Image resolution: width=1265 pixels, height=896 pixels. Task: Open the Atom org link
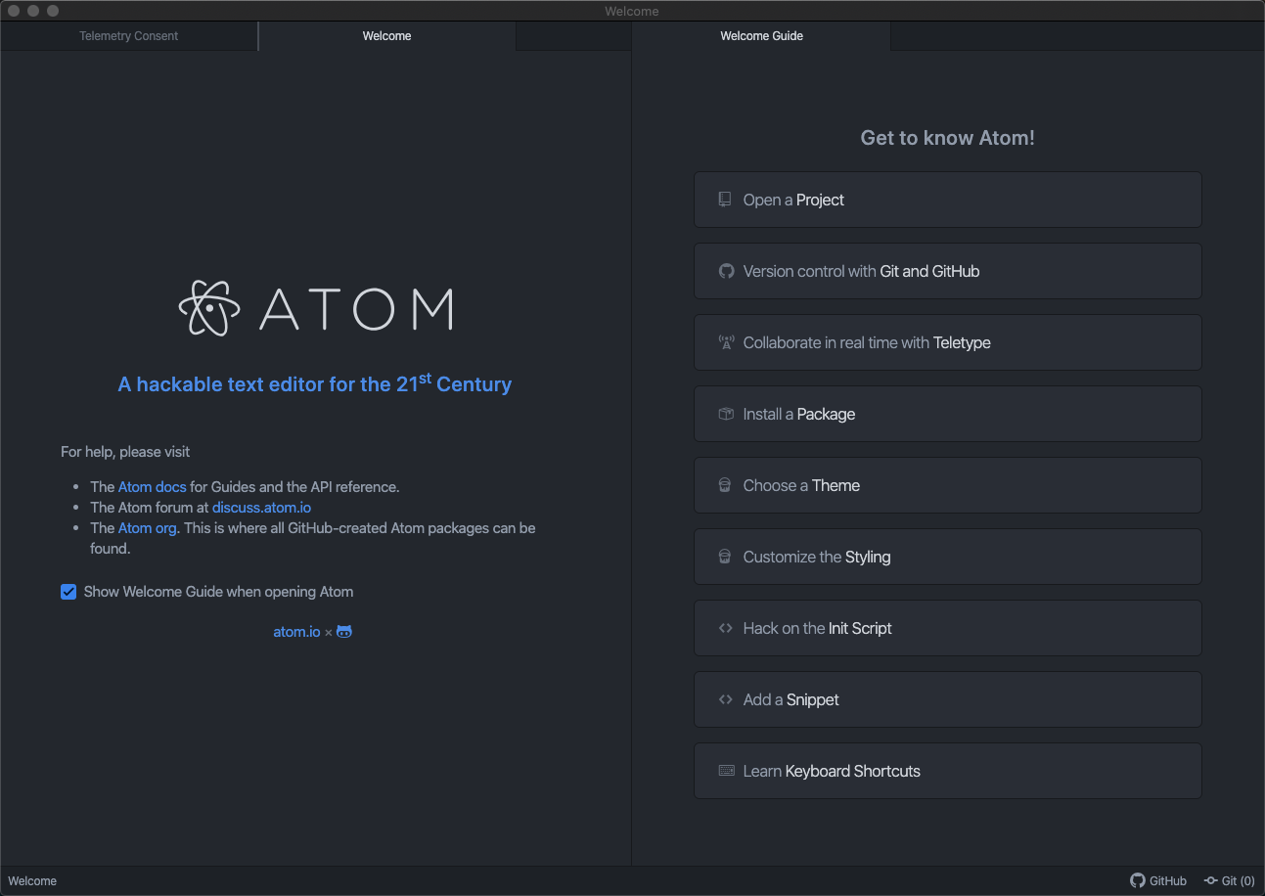click(x=147, y=527)
